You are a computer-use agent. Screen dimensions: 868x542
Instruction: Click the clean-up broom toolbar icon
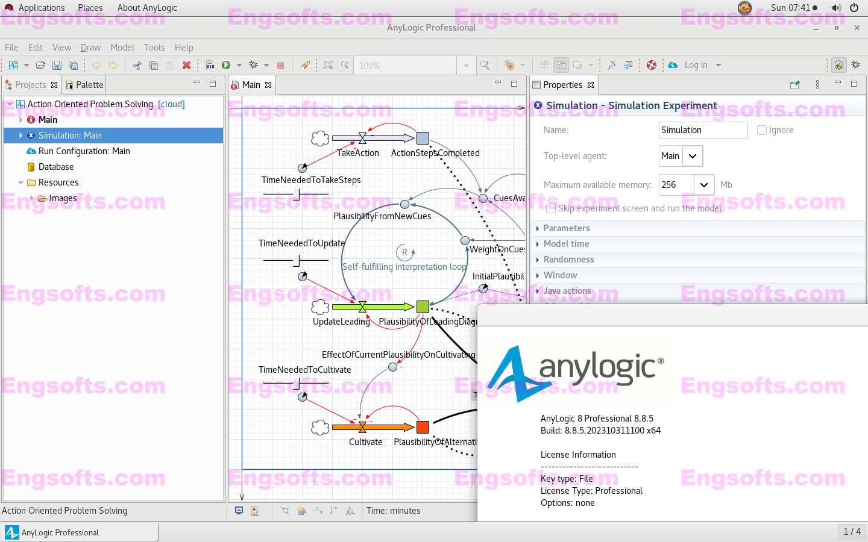point(305,65)
